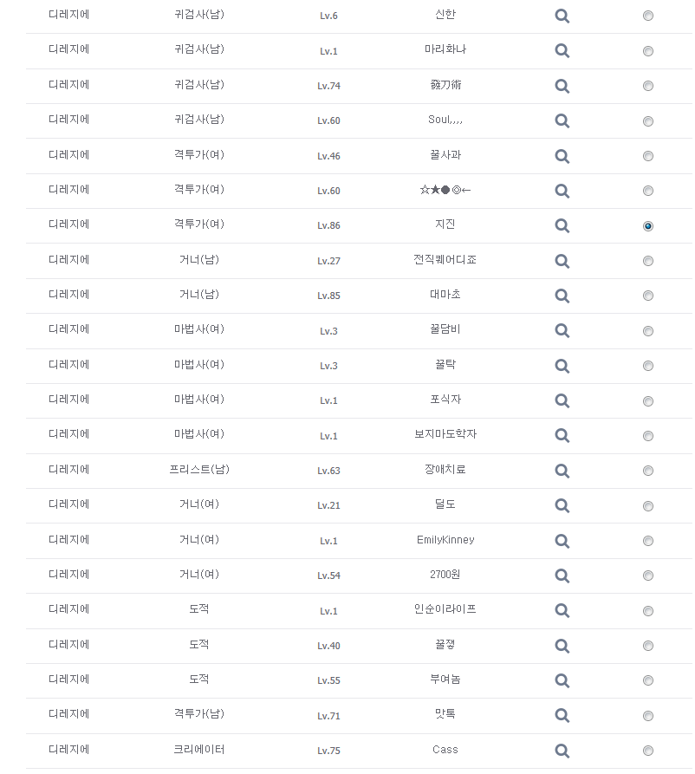Click the magnifier in 맛톡 row
695x774 pixels.
click(x=562, y=715)
